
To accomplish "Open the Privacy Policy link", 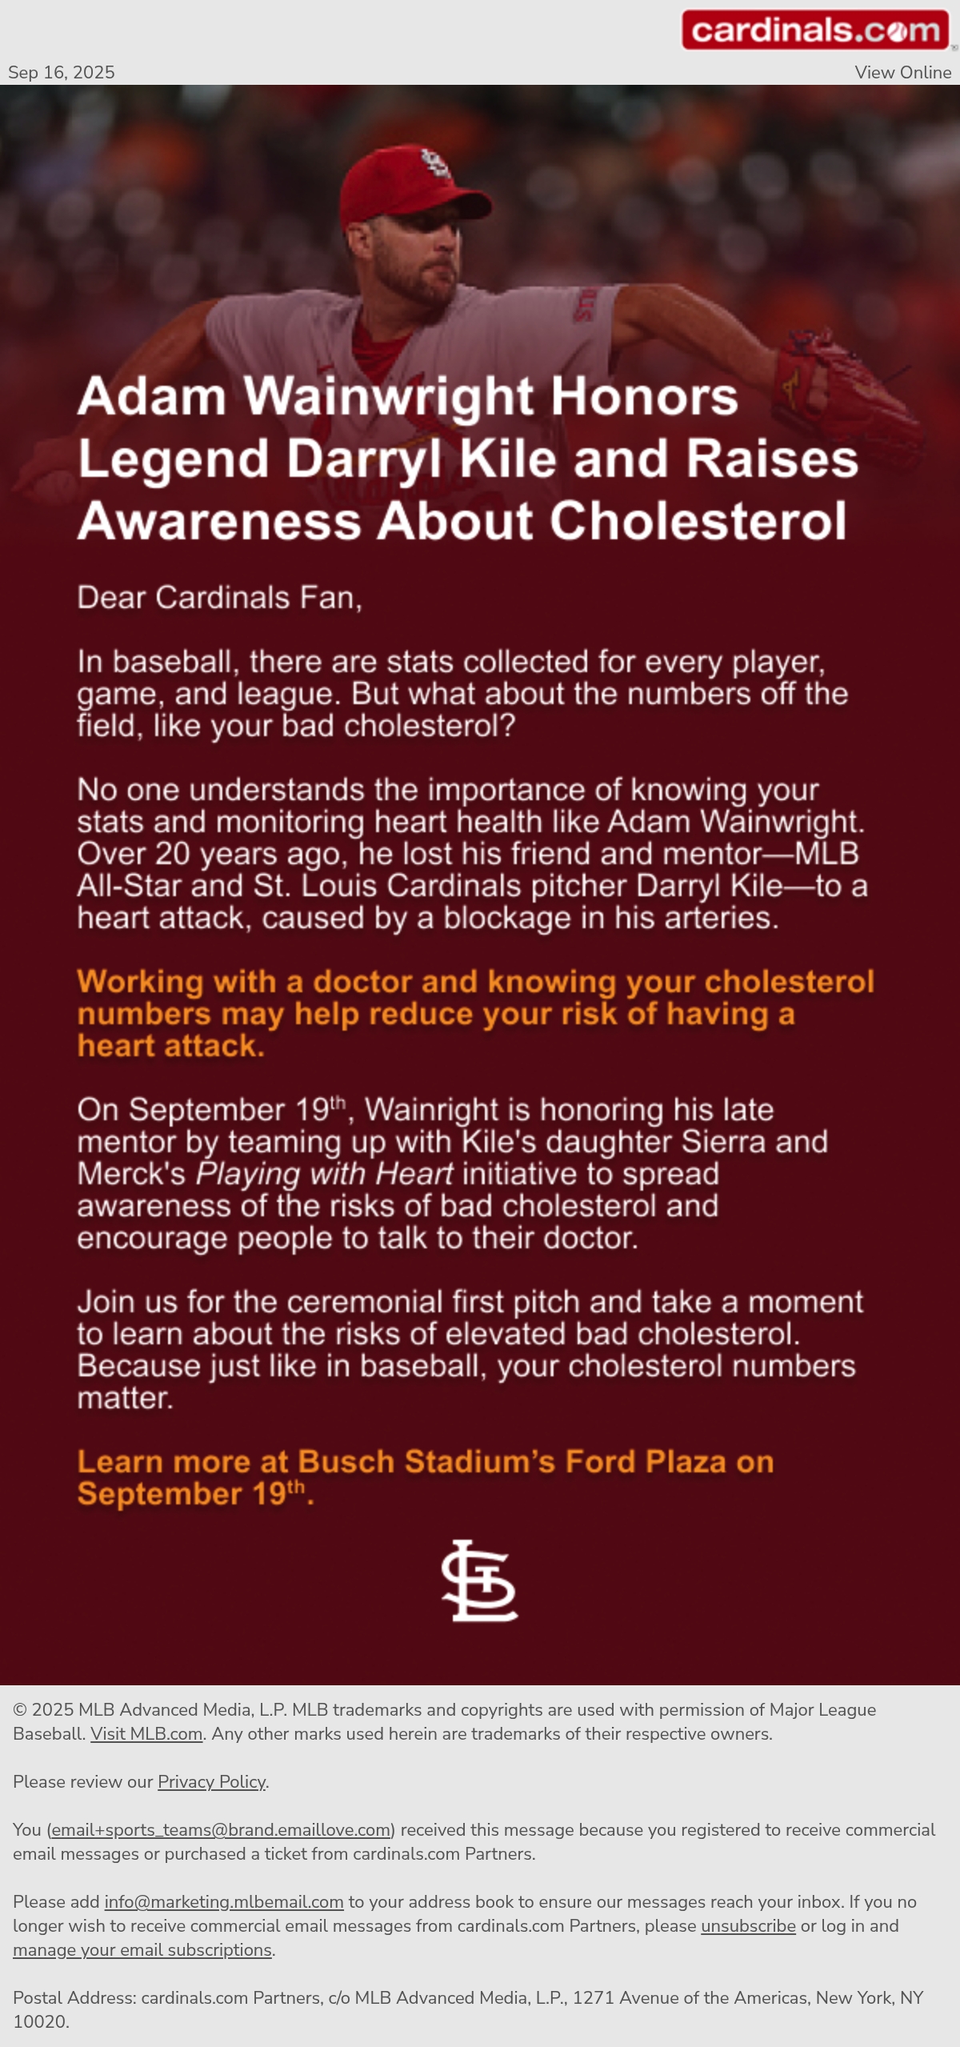I will pos(211,1781).
